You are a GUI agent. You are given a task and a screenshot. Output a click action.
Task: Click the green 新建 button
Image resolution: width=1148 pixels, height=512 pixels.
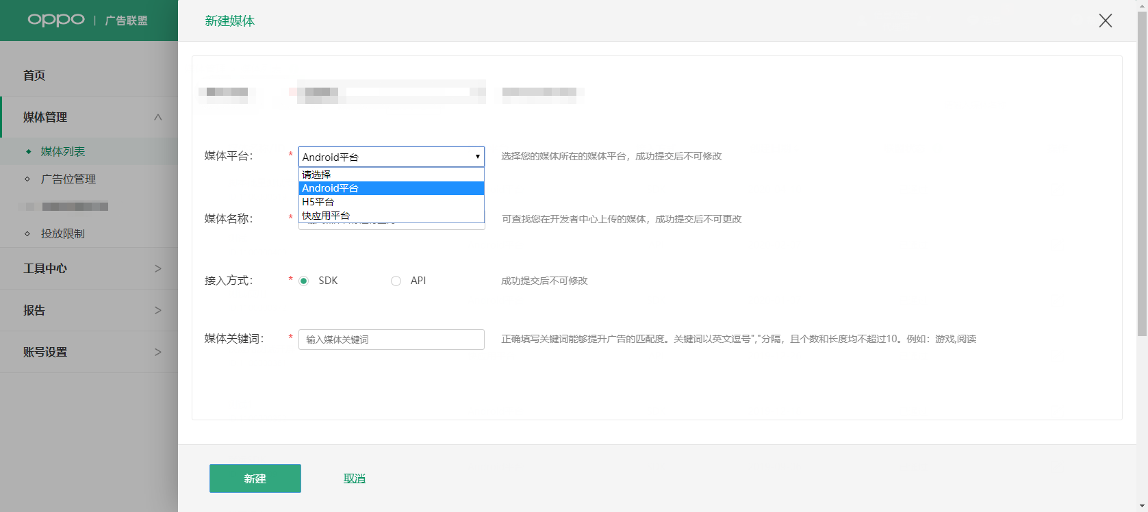(255, 478)
